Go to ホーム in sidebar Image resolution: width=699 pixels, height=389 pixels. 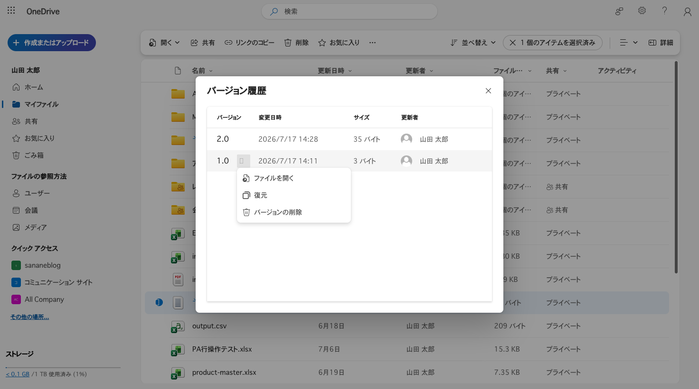28,87
